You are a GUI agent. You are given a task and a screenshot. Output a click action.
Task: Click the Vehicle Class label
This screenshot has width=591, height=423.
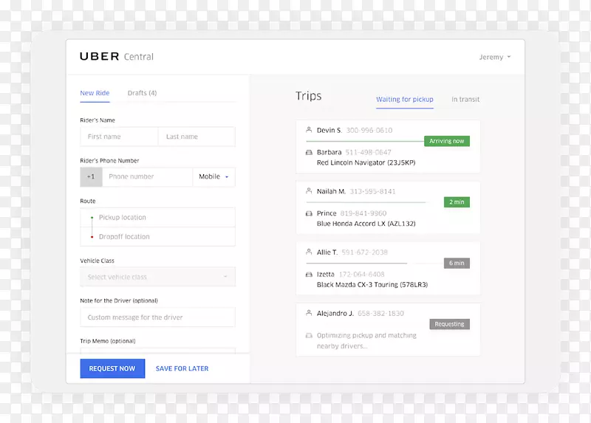click(97, 261)
